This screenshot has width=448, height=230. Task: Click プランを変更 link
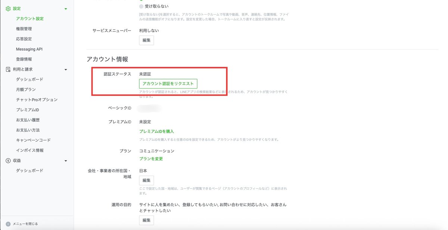[x=151, y=159]
